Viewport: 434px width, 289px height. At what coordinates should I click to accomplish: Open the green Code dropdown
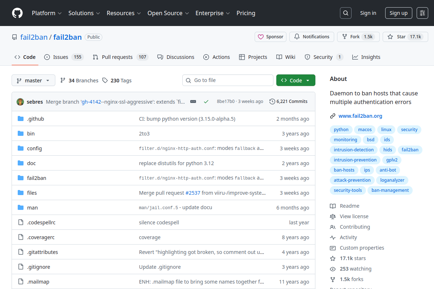tap(295, 80)
